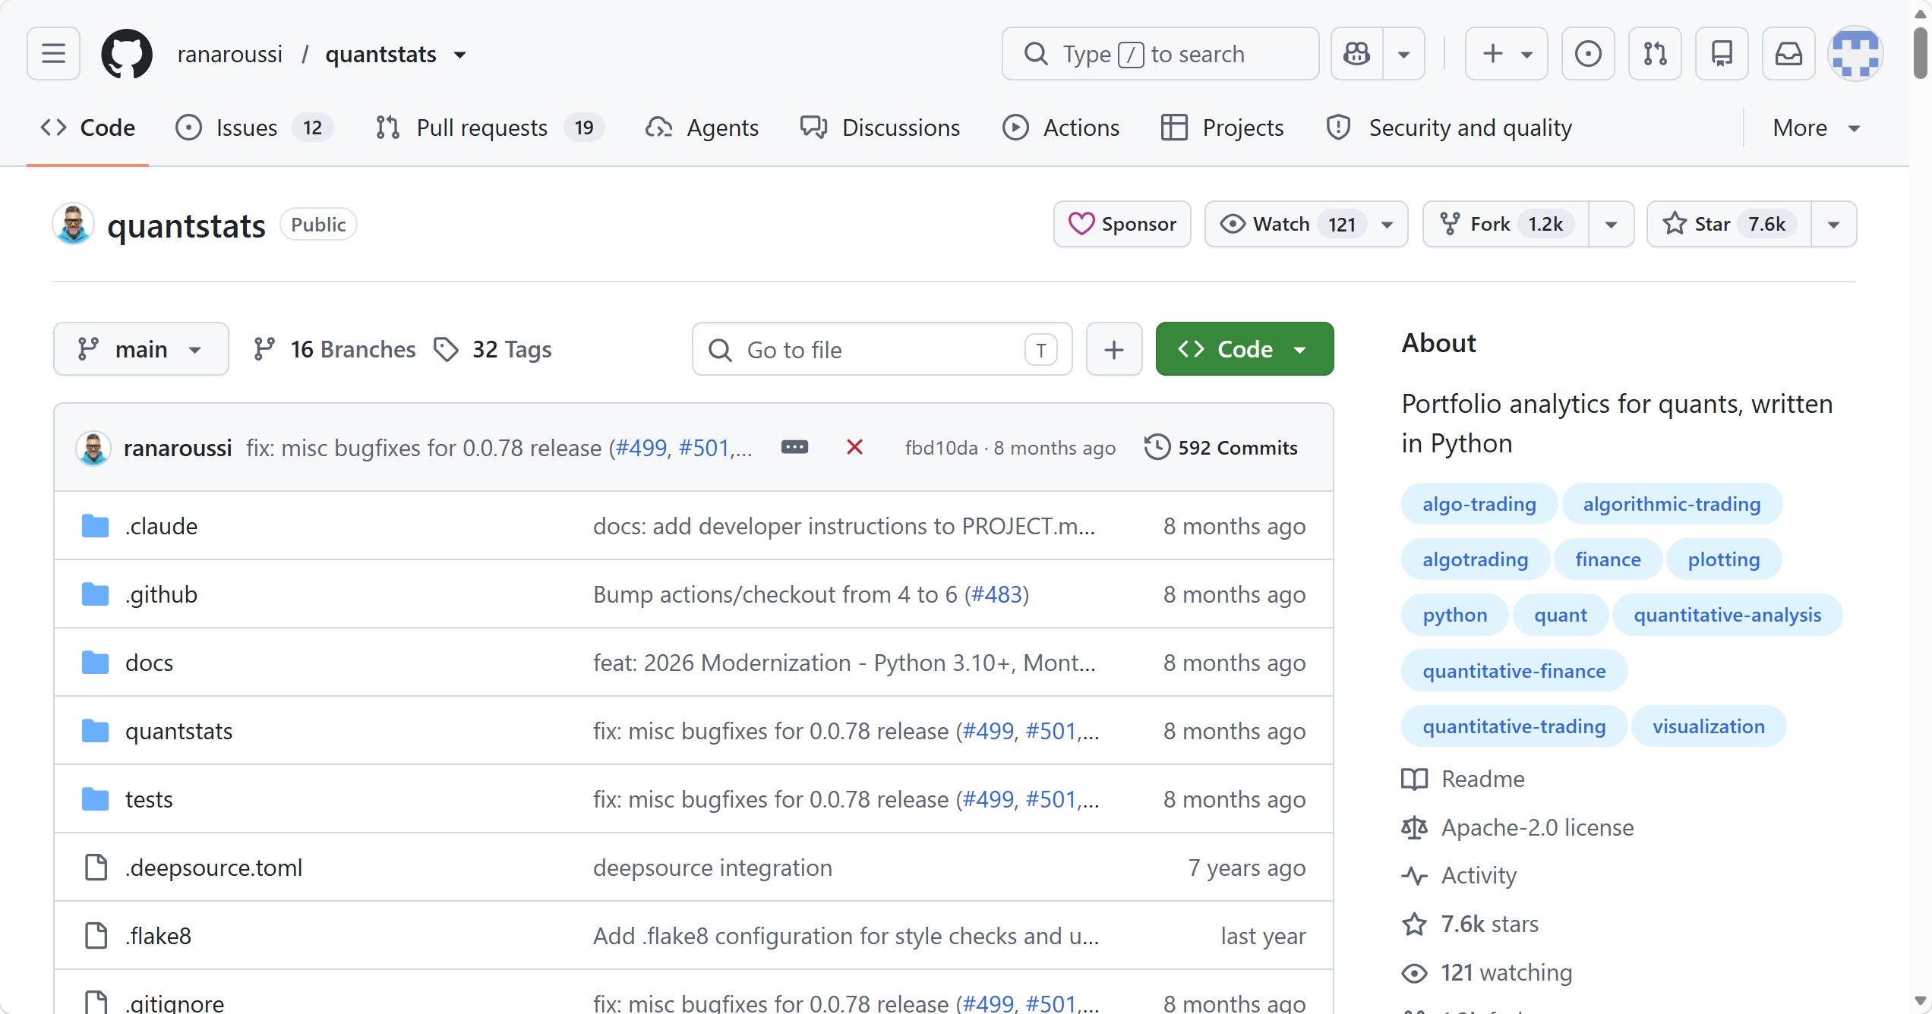
Task: Open pull request #483 link
Action: pos(996,594)
